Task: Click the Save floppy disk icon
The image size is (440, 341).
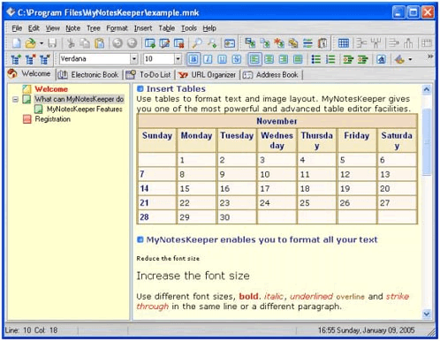Action: [52, 43]
